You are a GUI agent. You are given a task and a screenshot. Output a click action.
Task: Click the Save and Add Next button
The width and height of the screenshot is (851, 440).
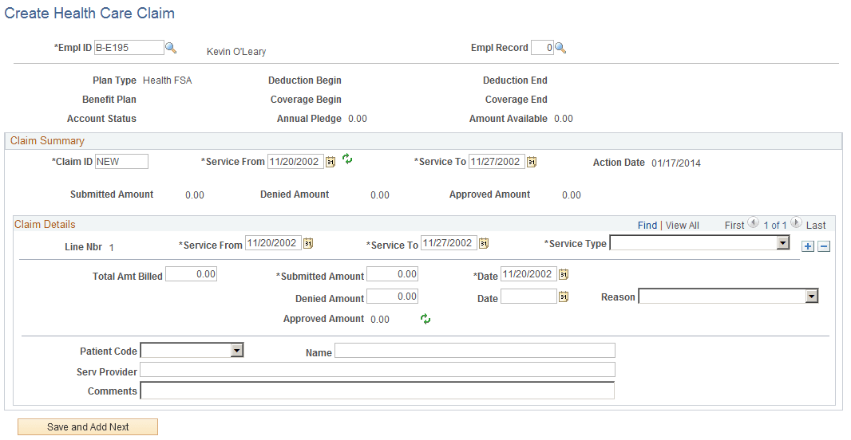coord(88,427)
